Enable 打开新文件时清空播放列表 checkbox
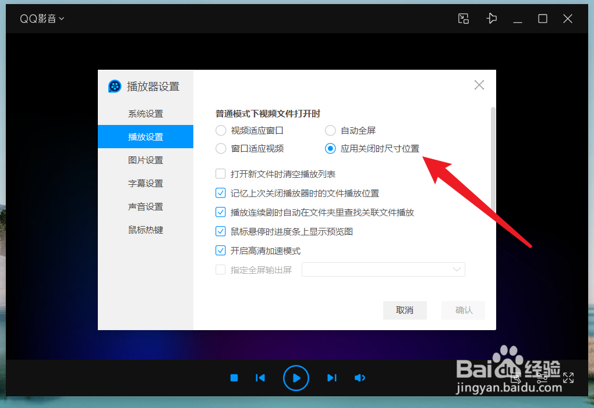 pyautogui.click(x=221, y=174)
